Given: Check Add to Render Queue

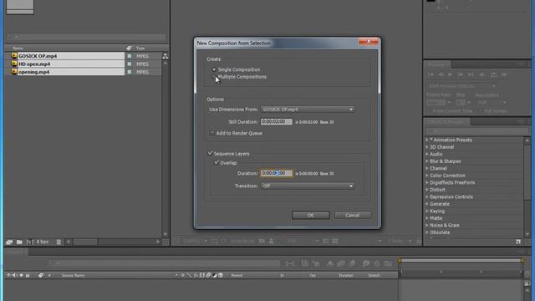Looking at the screenshot, I should tap(211, 133).
